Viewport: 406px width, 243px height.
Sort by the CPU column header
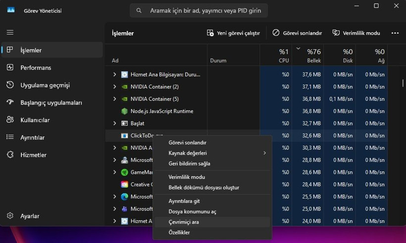276,55
